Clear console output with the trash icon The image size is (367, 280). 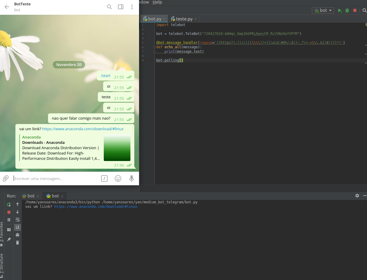coord(17,242)
